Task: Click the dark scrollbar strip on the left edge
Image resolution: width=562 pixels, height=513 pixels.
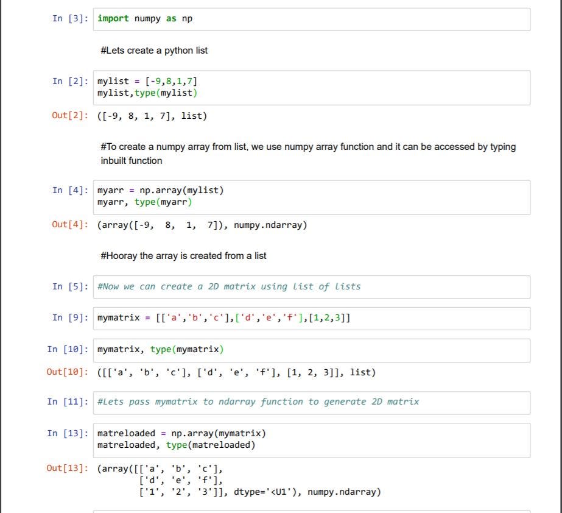Action: tap(3, 256)
